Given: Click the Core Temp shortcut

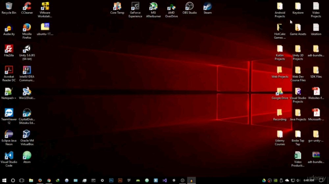Looking at the screenshot, I should [x=117, y=8].
